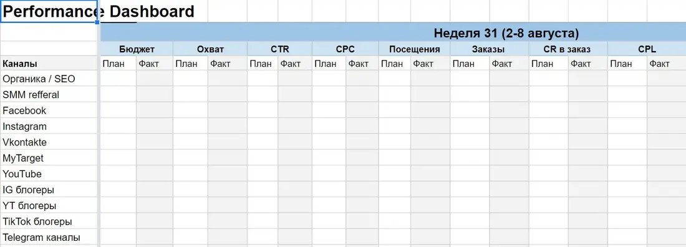Viewport: 686px width, 247px height.
Task: Click the Бюджет План cell for Facebook
Action: (x=118, y=110)
